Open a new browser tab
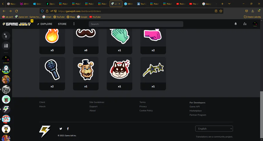Viewport: 263px width, 141px height. pos(222,4)
